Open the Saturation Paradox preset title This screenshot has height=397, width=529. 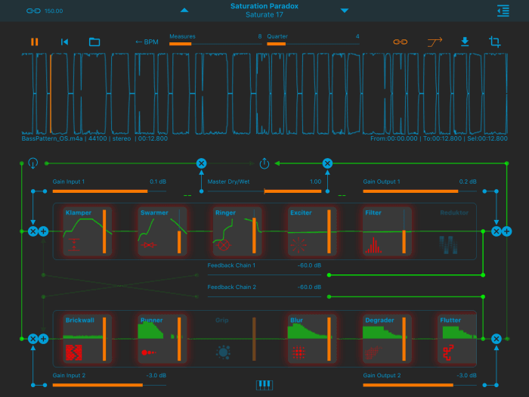coord(264,6)
